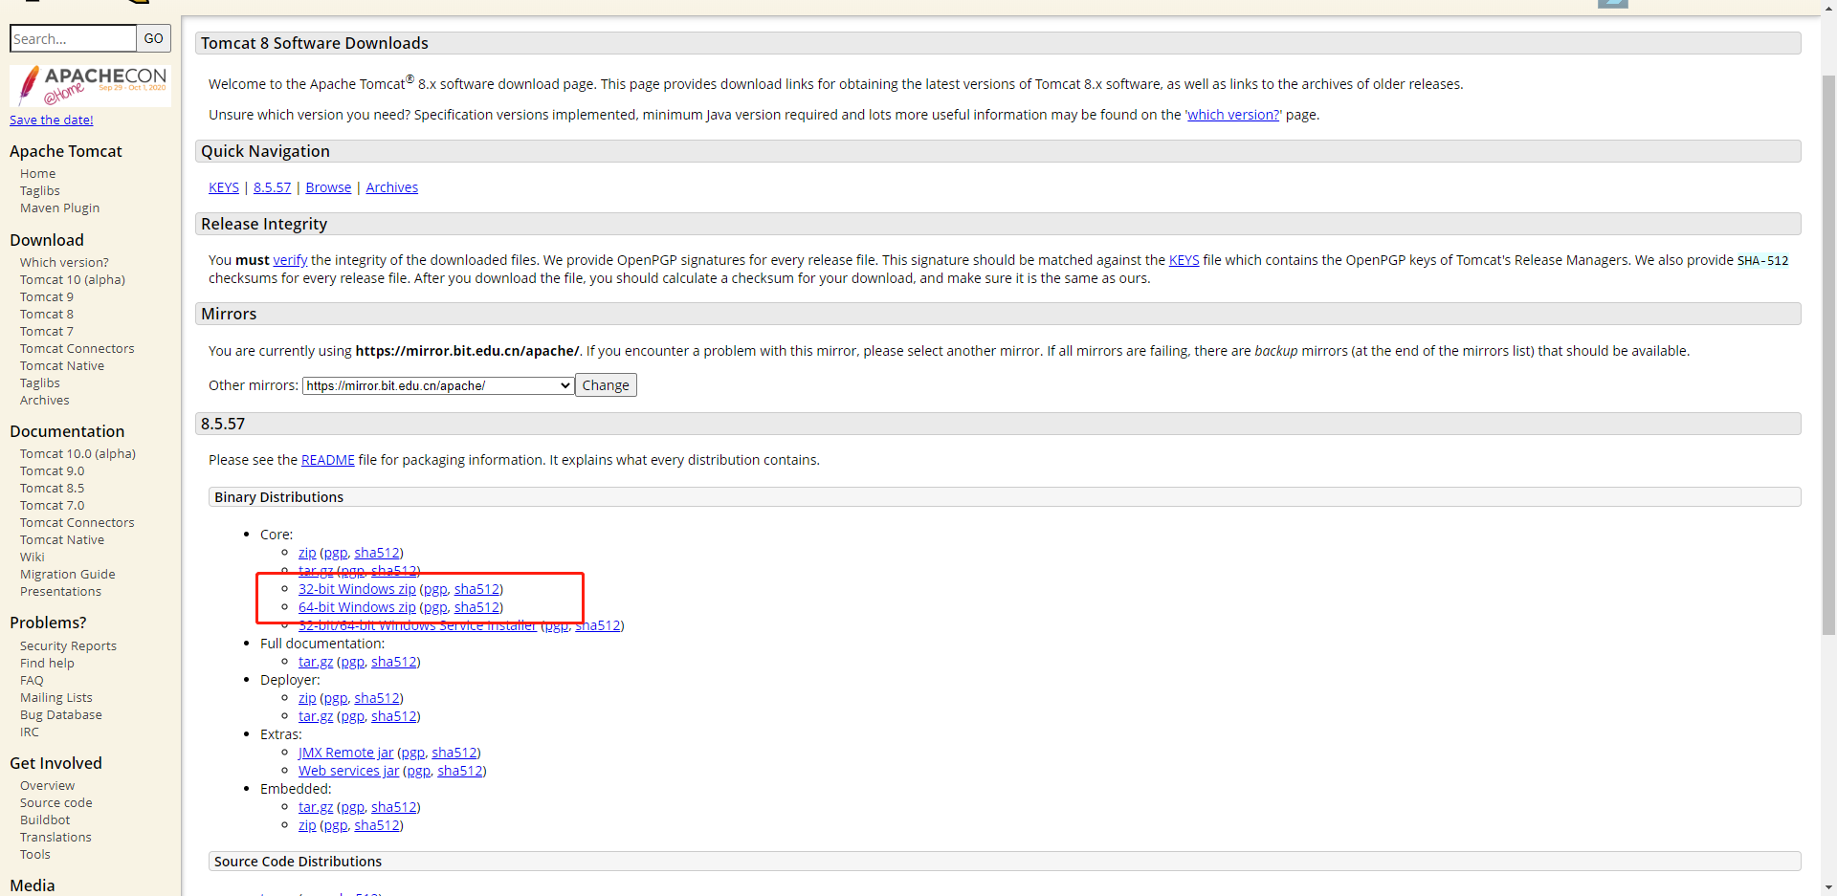The height and width of the screenshot is (896, 1837).
Task: Open the 'Save the date!' link
Action: (x=52, y=120)
